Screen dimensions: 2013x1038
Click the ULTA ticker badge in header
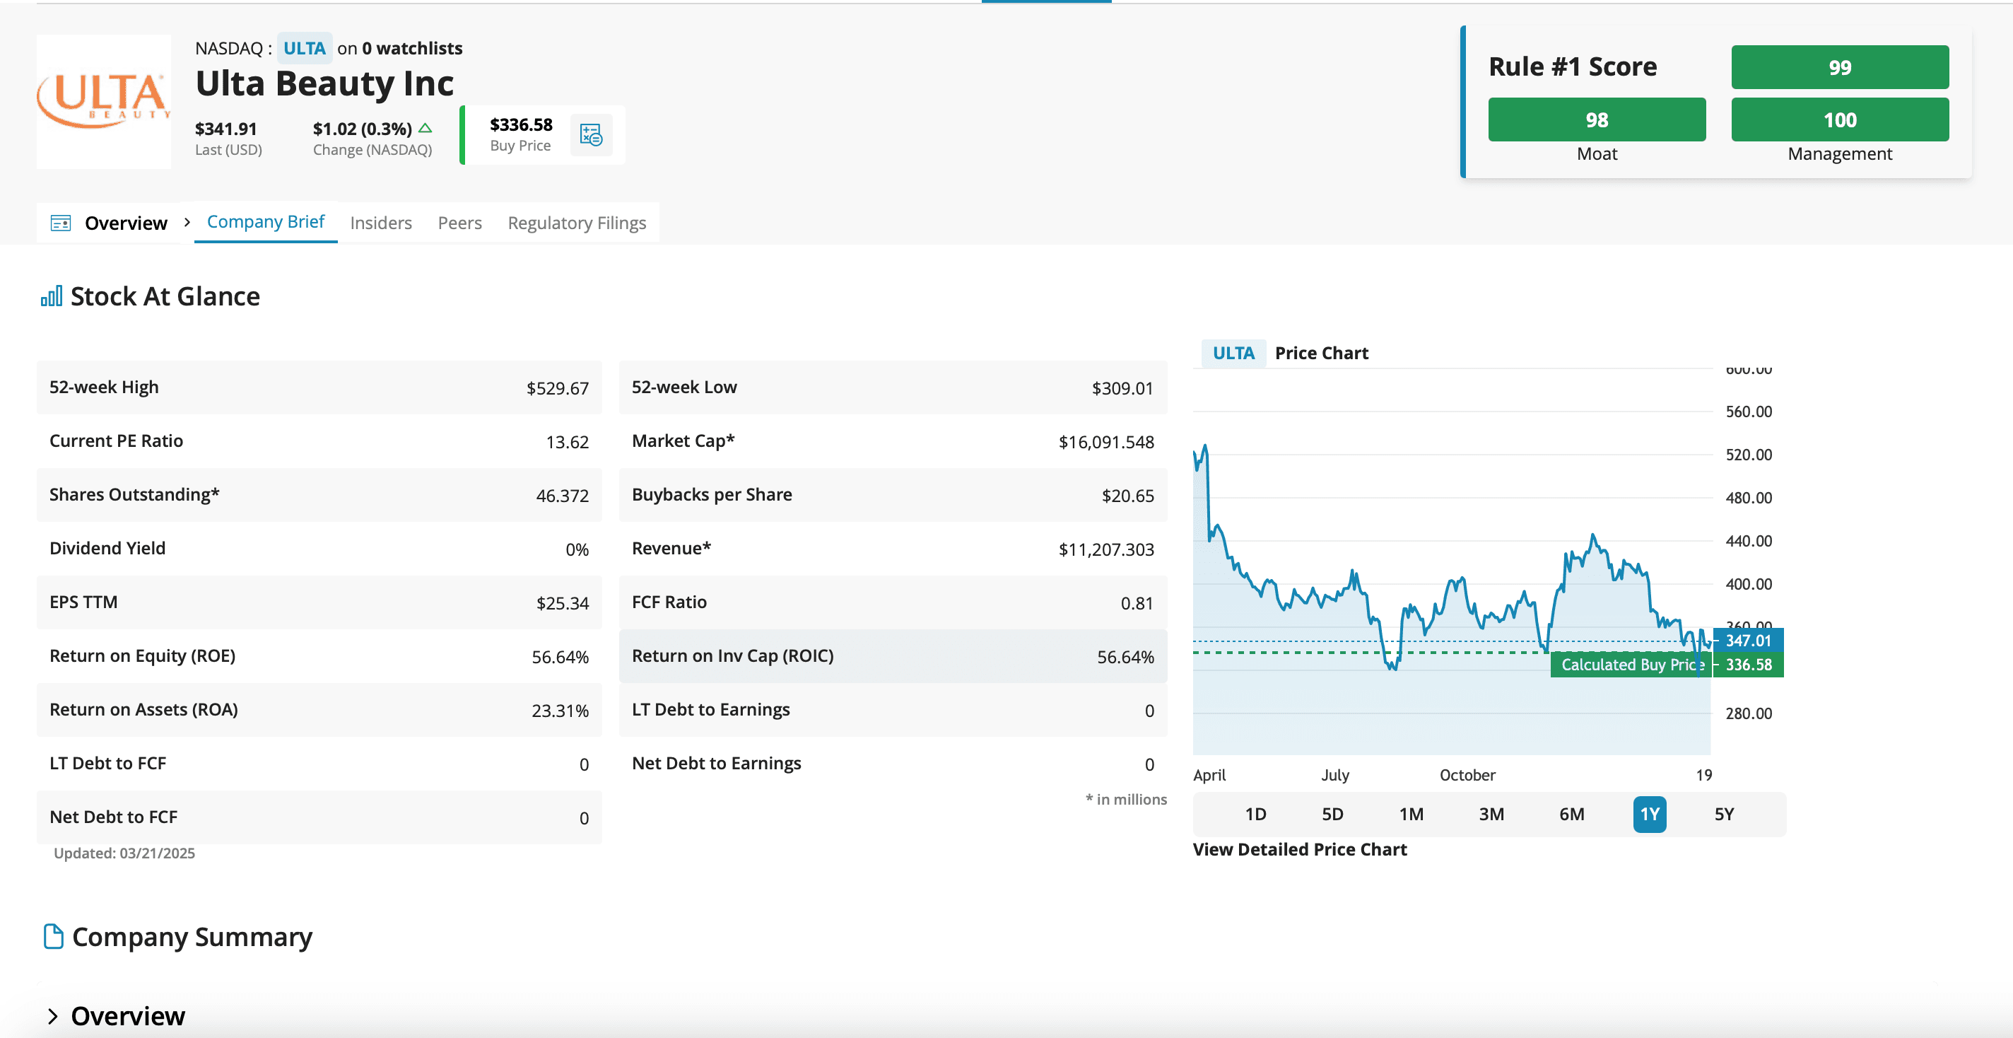coord(304,49)
